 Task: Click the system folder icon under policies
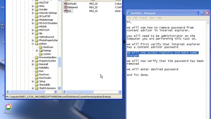pos(41,54)
